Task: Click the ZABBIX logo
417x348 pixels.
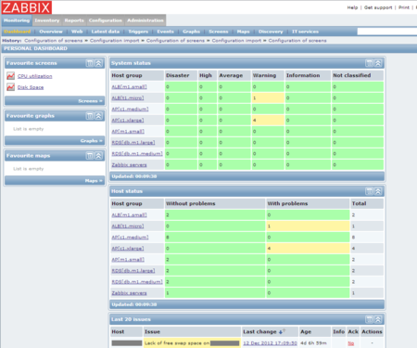Action: click(x=27, y=7)
